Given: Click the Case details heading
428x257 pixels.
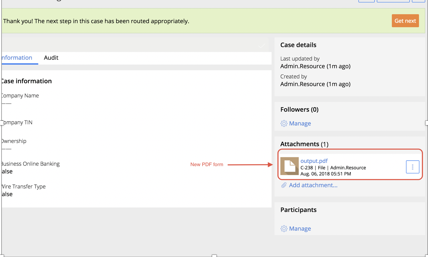Looking at the screenshot, I should click(298, 45).
